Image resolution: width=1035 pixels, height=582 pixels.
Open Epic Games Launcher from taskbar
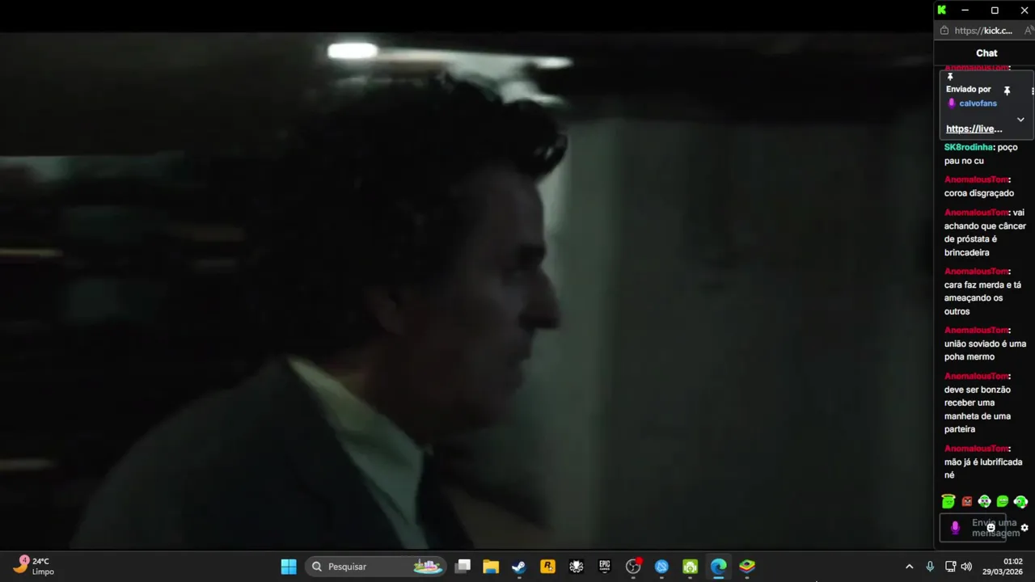tap(605, 567)
